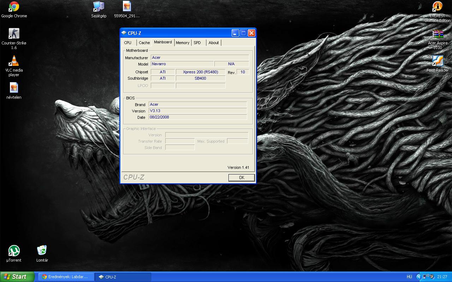Click the taskbar clock showing 21:27

pos(442,277)
